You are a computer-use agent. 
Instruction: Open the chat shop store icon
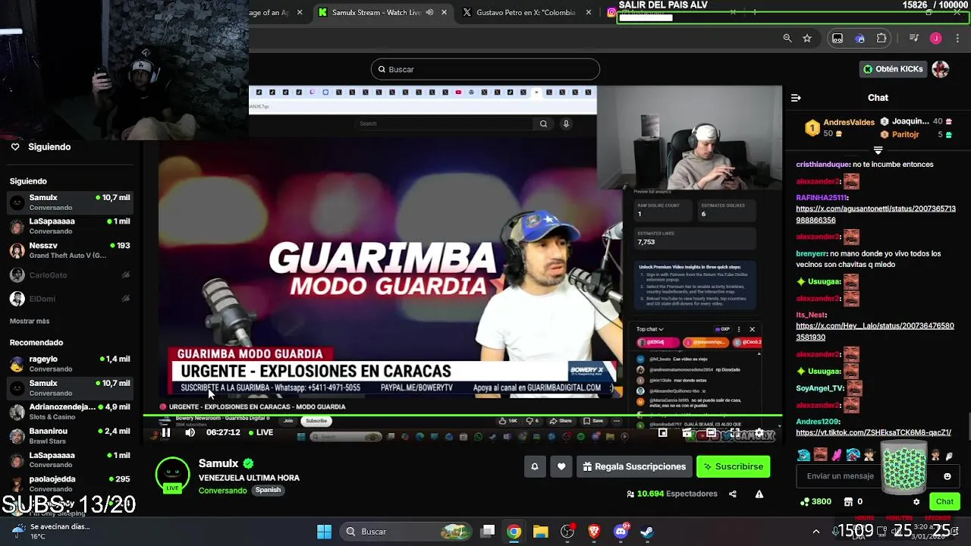coord(847,501)
